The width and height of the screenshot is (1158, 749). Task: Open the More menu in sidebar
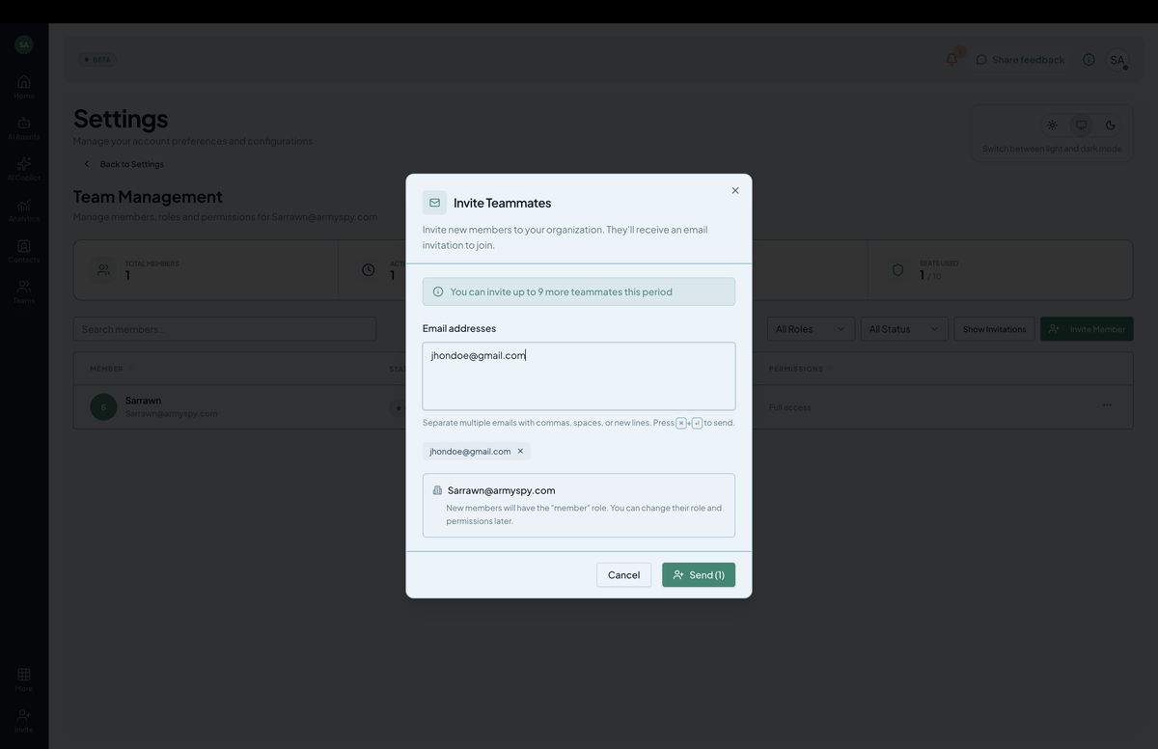[x=24, y=680]
